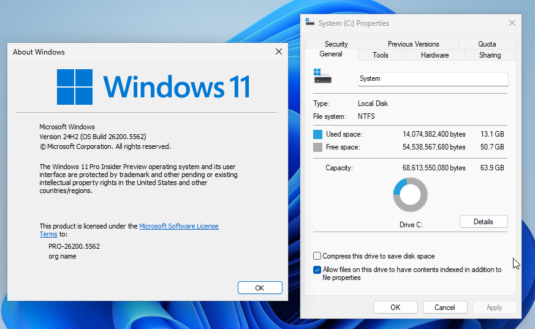The image size is (535, 329).
Task: Click the drive label field containing System
Action: point(433,79)
